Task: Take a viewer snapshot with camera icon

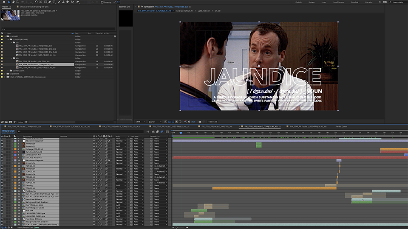Action: 200,122
